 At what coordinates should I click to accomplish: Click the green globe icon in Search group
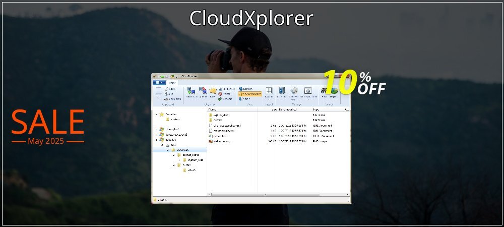tap(334, 91)
